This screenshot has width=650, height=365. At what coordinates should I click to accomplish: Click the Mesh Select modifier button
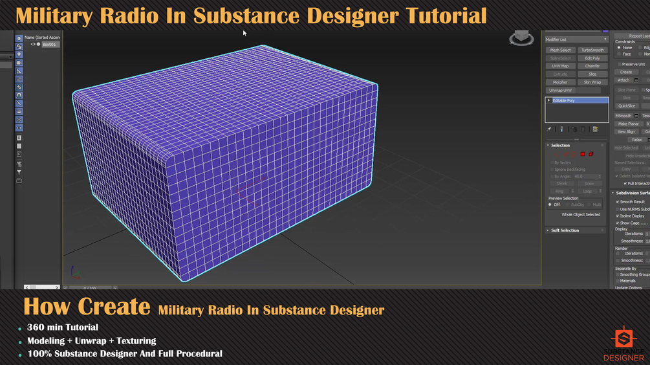pos(560,50)
